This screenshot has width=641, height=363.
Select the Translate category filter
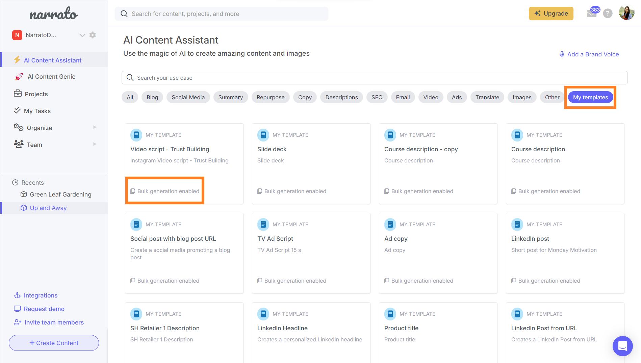pos(487,97)
